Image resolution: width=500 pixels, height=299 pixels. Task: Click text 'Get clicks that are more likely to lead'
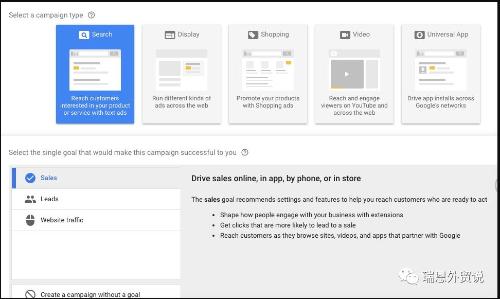tap(274, 225)
